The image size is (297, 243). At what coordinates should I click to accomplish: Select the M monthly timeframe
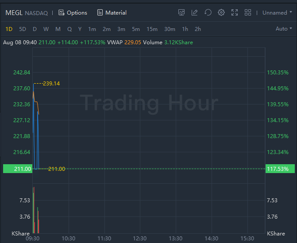point(58,29)
